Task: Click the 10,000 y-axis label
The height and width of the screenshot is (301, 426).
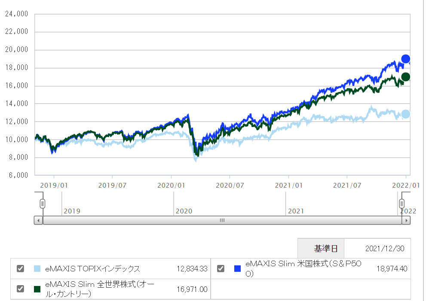Action: [x=17, y=140]
